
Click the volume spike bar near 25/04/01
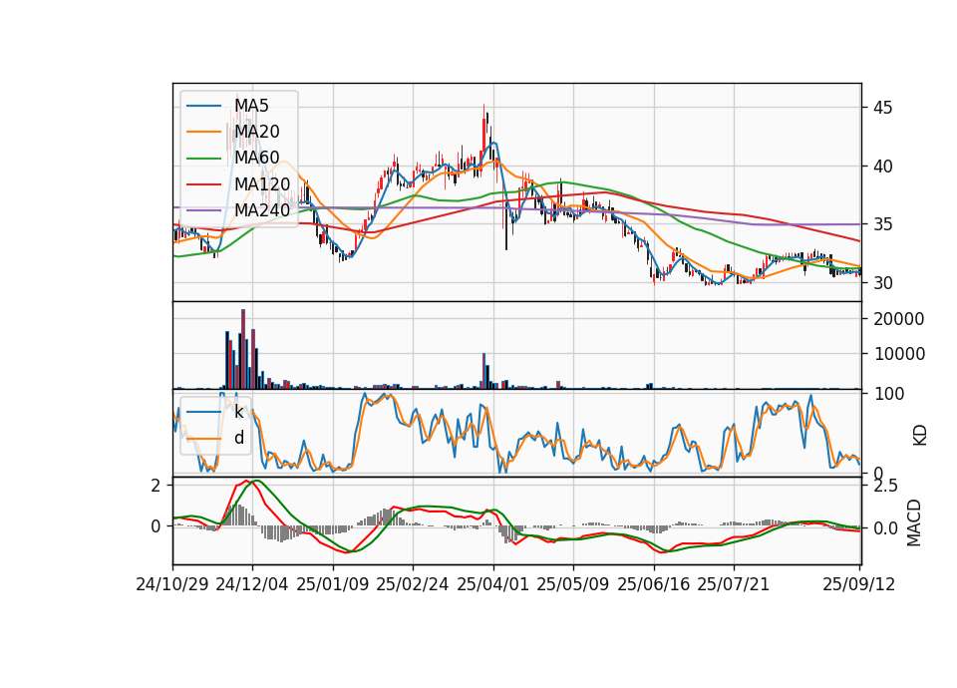coord(484,371)
